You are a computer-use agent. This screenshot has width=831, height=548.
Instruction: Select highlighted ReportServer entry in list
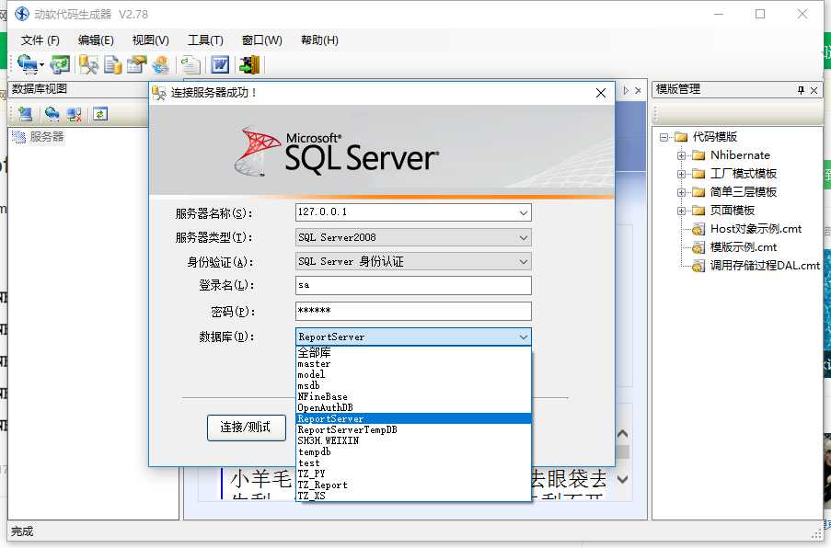pos(413,418)
